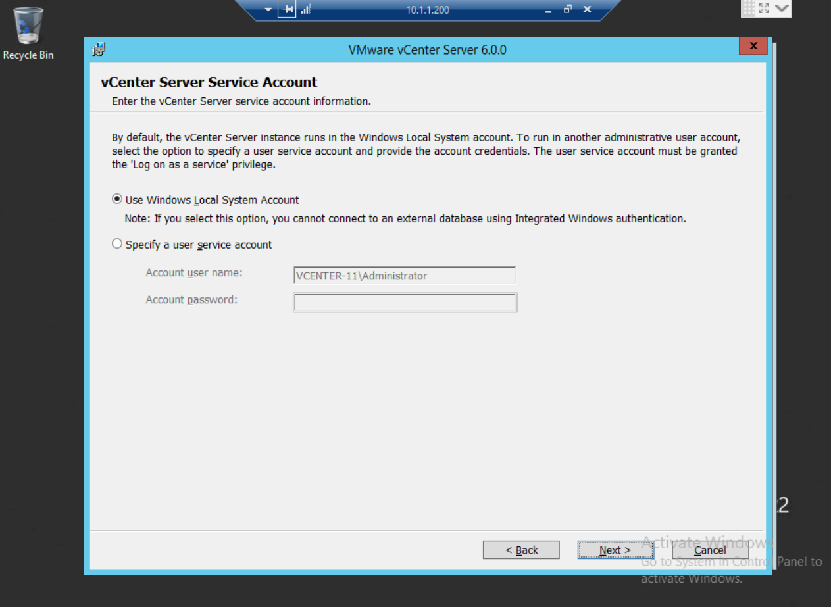Close the VMware vCenter Server installer window
Image resolution: width=831 pixels, height=607 pixels.
tap(753, 46)
